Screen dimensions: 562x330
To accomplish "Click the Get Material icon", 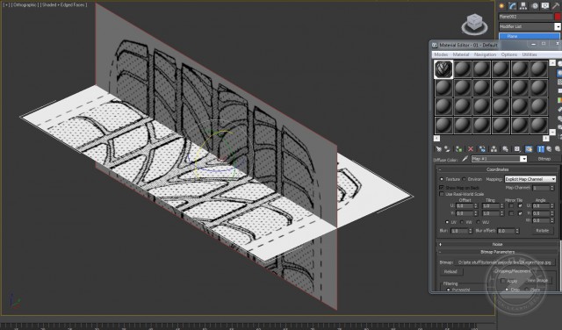I will coord(438,149).
